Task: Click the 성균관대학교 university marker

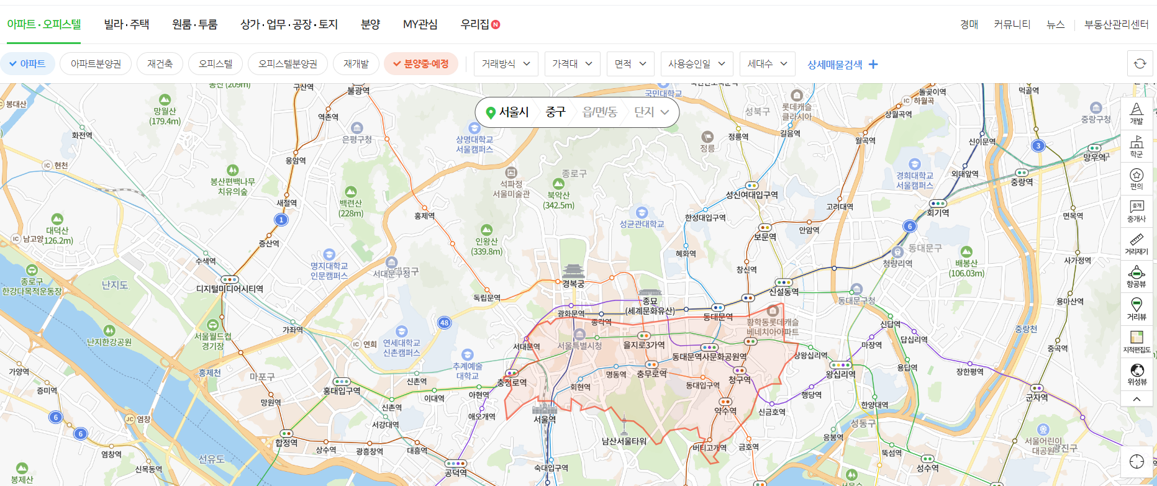Action: (642, 213)
